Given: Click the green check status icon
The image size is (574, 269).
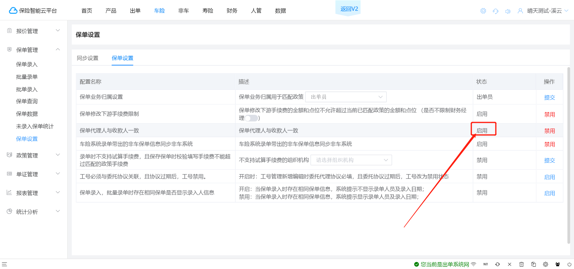Looking at the screenshot, I should 416,264.
